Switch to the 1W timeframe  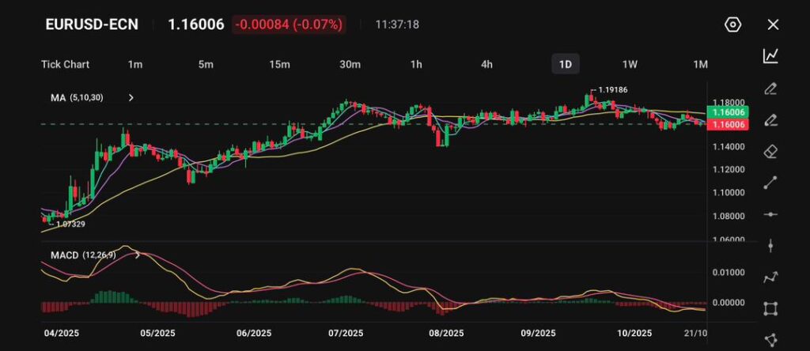click(x=630, y=64)
